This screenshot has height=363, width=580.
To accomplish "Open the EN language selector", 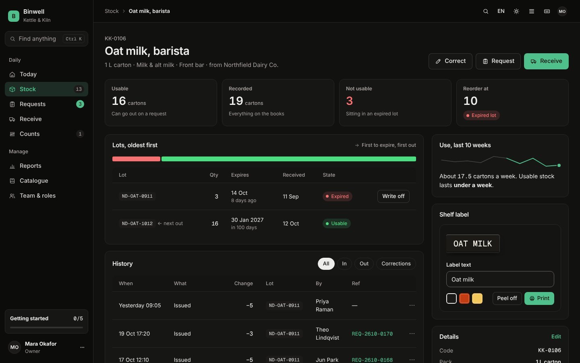I will click(501, 11).
